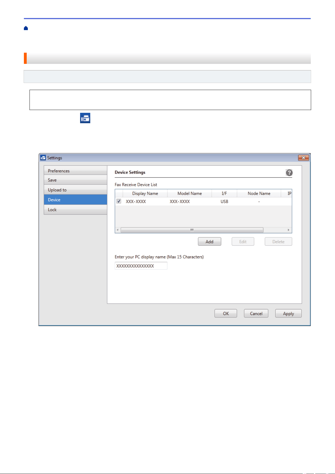Image resolution: width=335 pixels, height=474 pixels.
Task: Open the Upload to tab
Action: click(x=76, y=190)
